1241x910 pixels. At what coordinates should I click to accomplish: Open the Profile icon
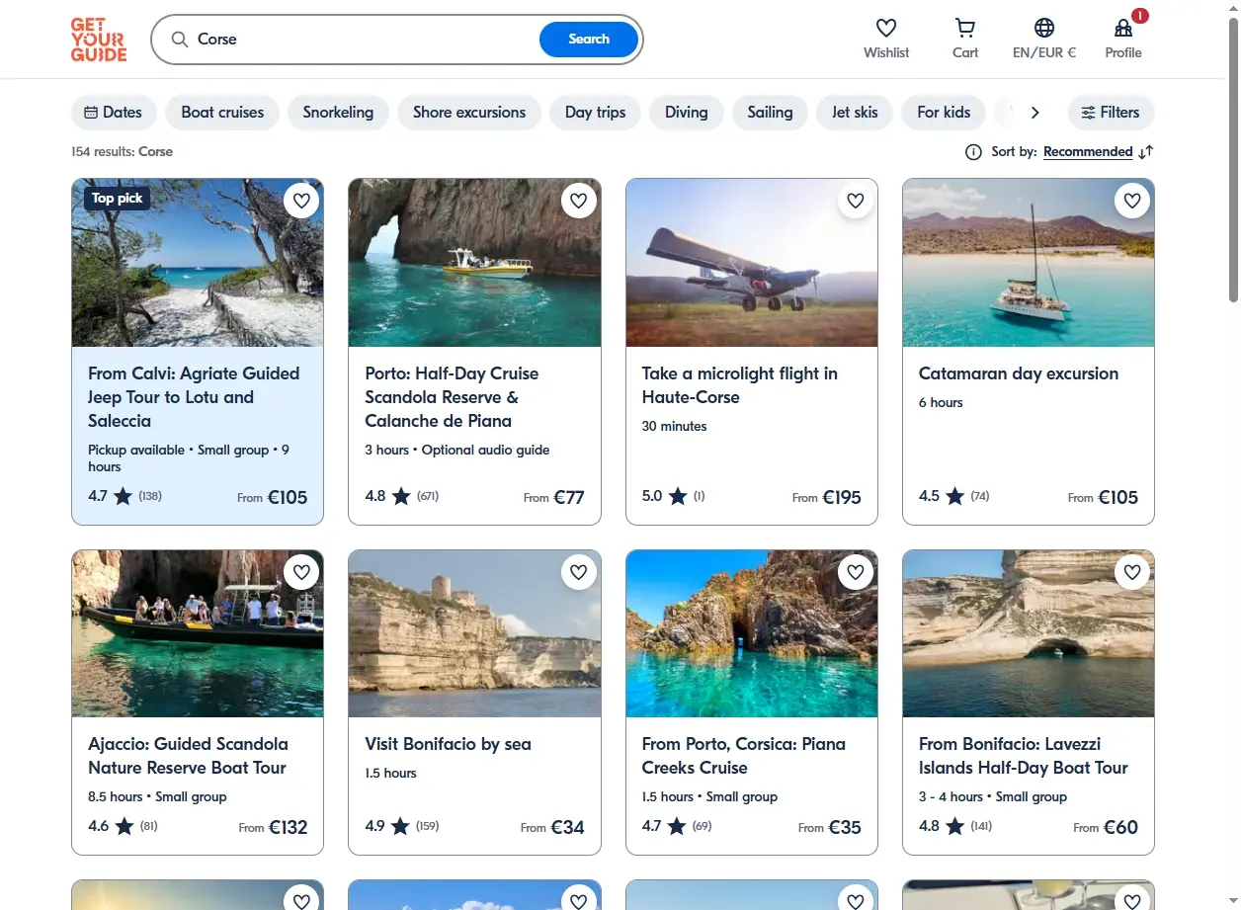[x=1123, y=28]
